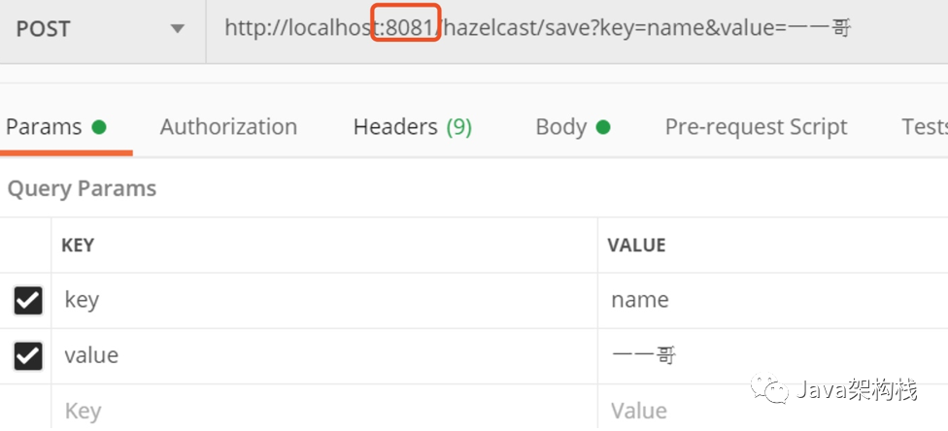This screenshot has width=948, height=431.
Task: Uncheck the 'value' parameter checkbox
Action: point(28,356)
